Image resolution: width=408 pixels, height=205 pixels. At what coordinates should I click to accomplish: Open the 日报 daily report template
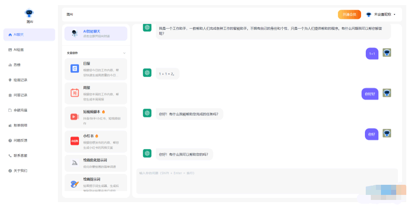coord(96,68)
